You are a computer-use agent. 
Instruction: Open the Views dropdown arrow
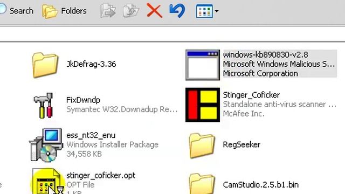[217, 11]
